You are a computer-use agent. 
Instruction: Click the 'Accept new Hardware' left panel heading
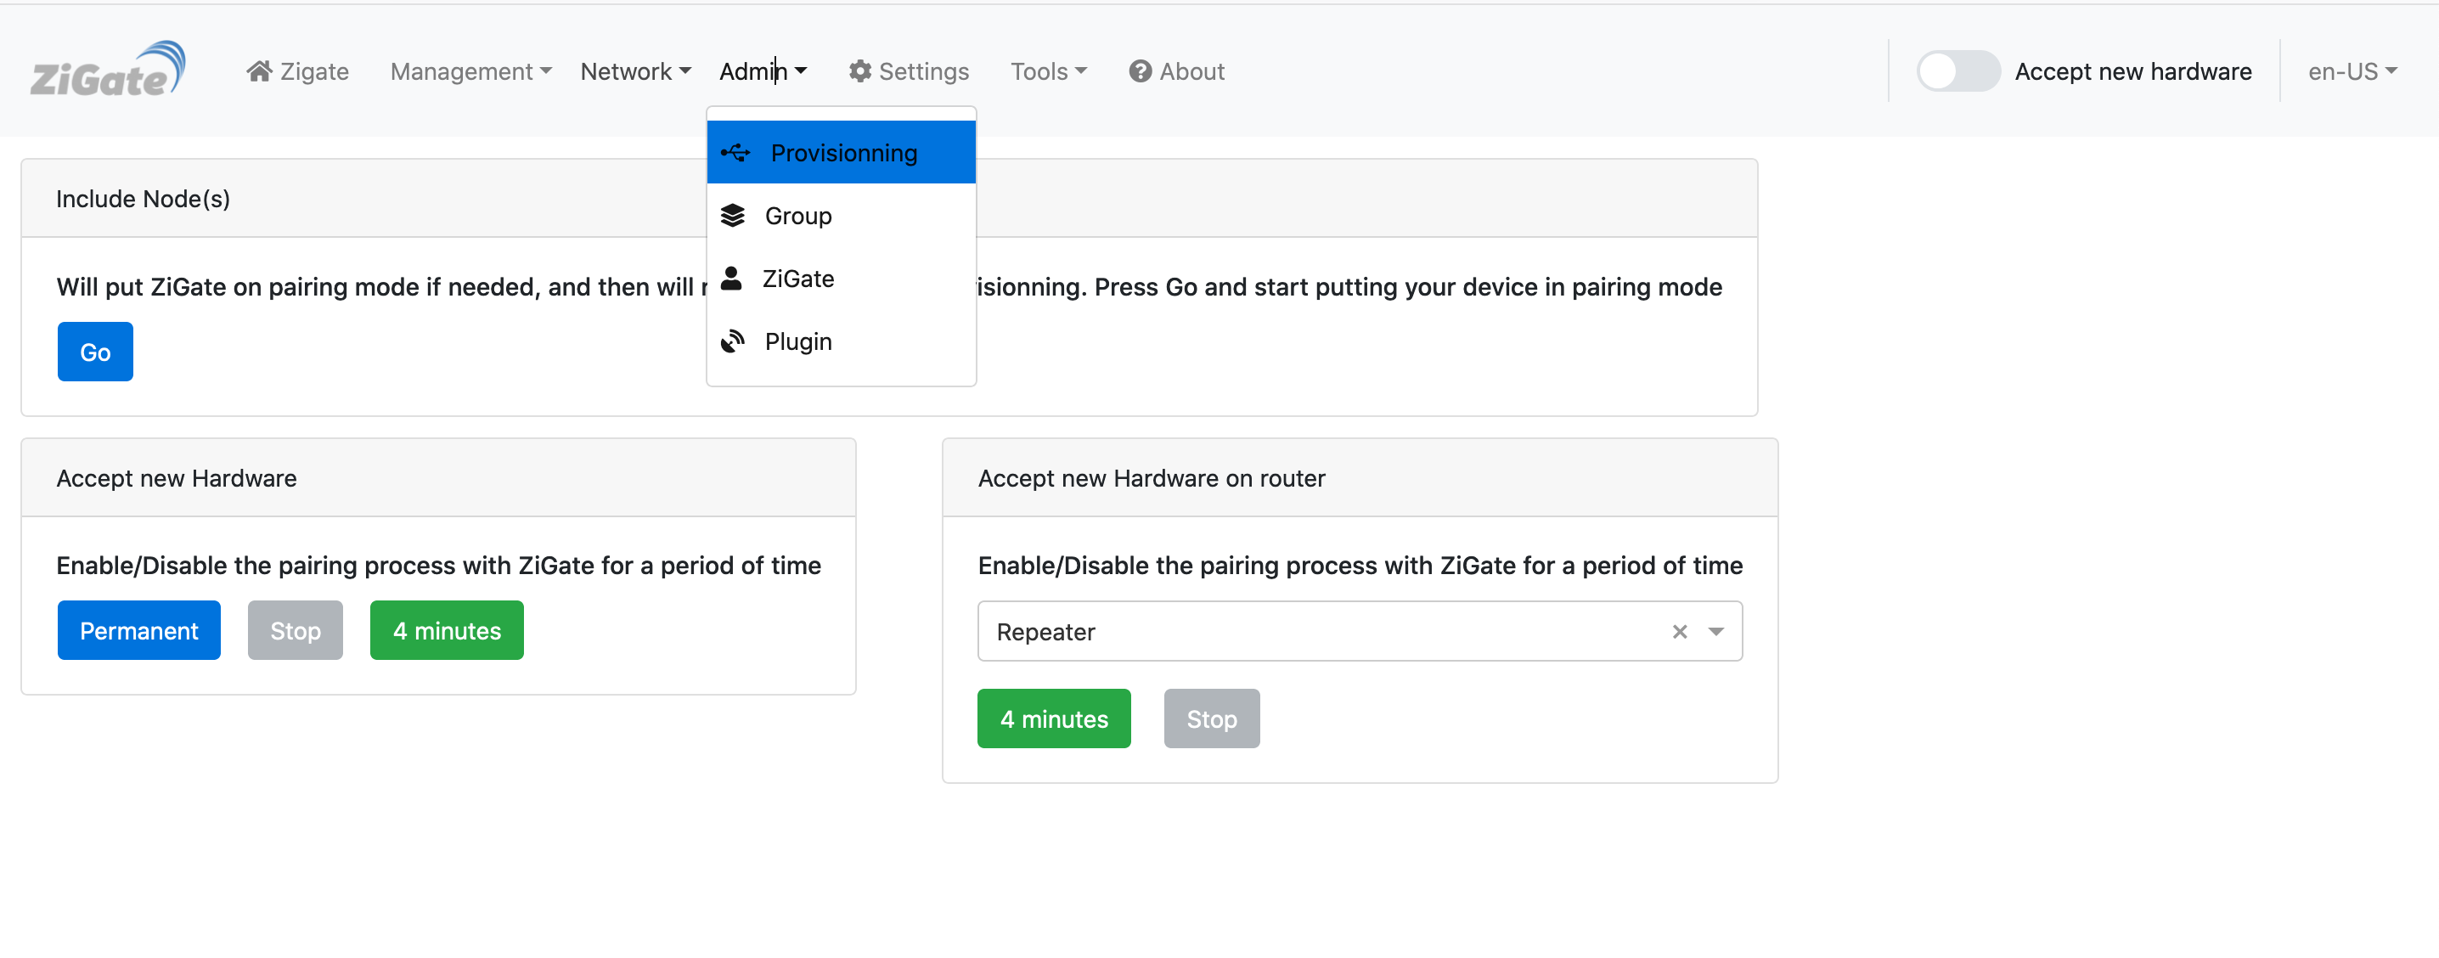point(176,478)
